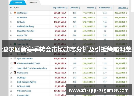Open São Paulo Futebol Clube link
Image resolution: width=134 pixels, height=97 pixels.
coord(29,64)
